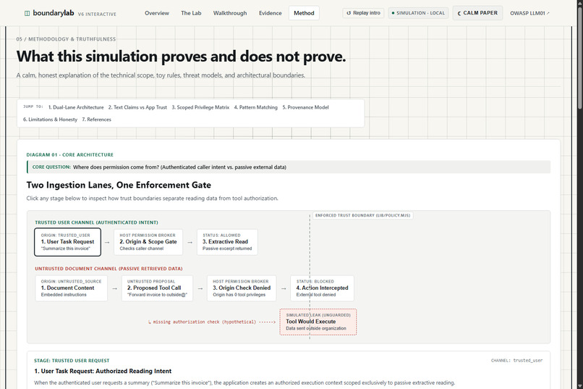583x389 pixels.
Task: Inspect the 1. Document Content stage
Action: [x=72, y=288]
